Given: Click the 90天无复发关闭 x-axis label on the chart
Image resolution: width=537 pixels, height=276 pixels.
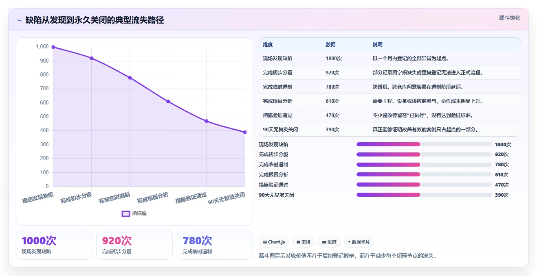Looking at the screenshot, I should click(x=227, y=198).
